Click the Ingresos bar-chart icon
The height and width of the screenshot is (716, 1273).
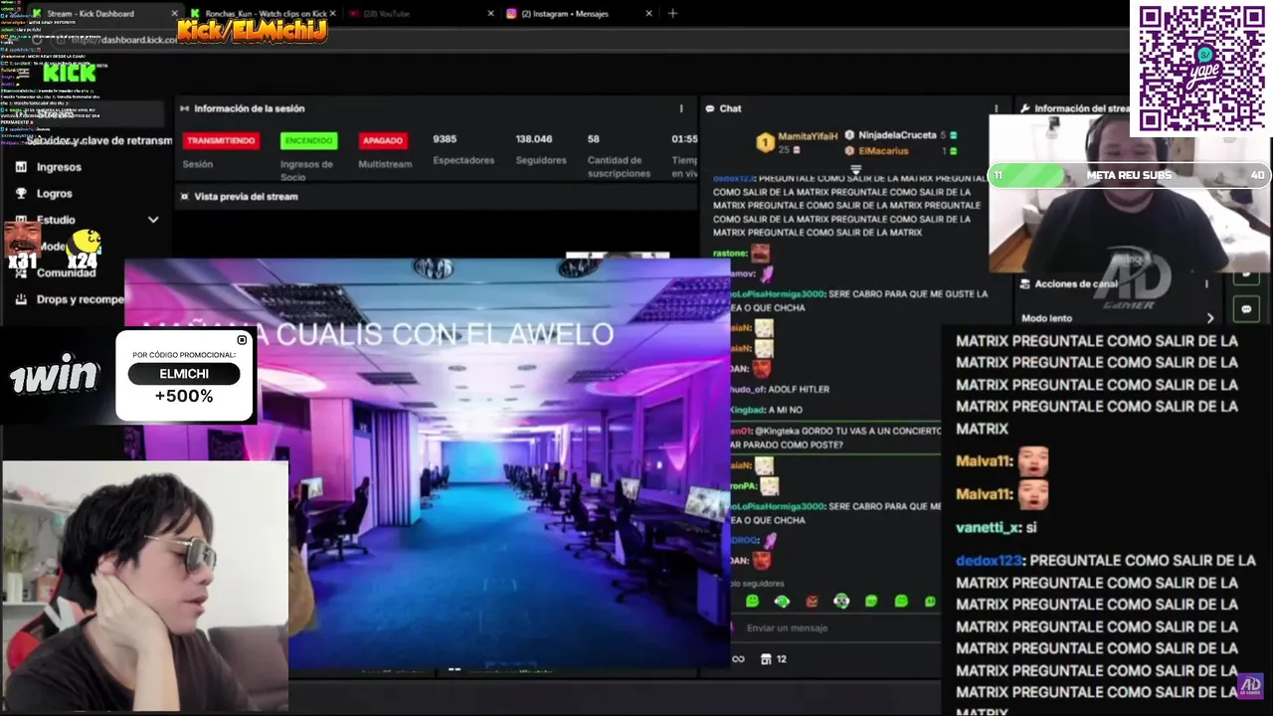coord(21,167)
